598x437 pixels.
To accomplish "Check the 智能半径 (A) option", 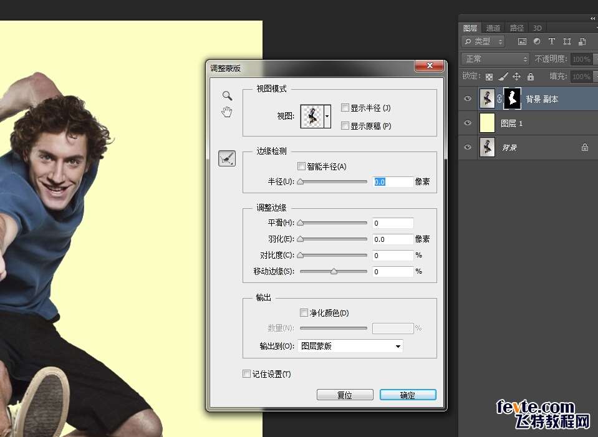I will point(302,166).
